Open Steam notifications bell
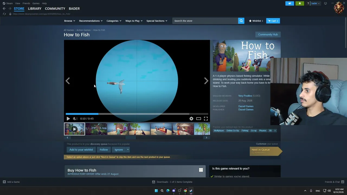347x195 pixels. click(x=300, y=3)
